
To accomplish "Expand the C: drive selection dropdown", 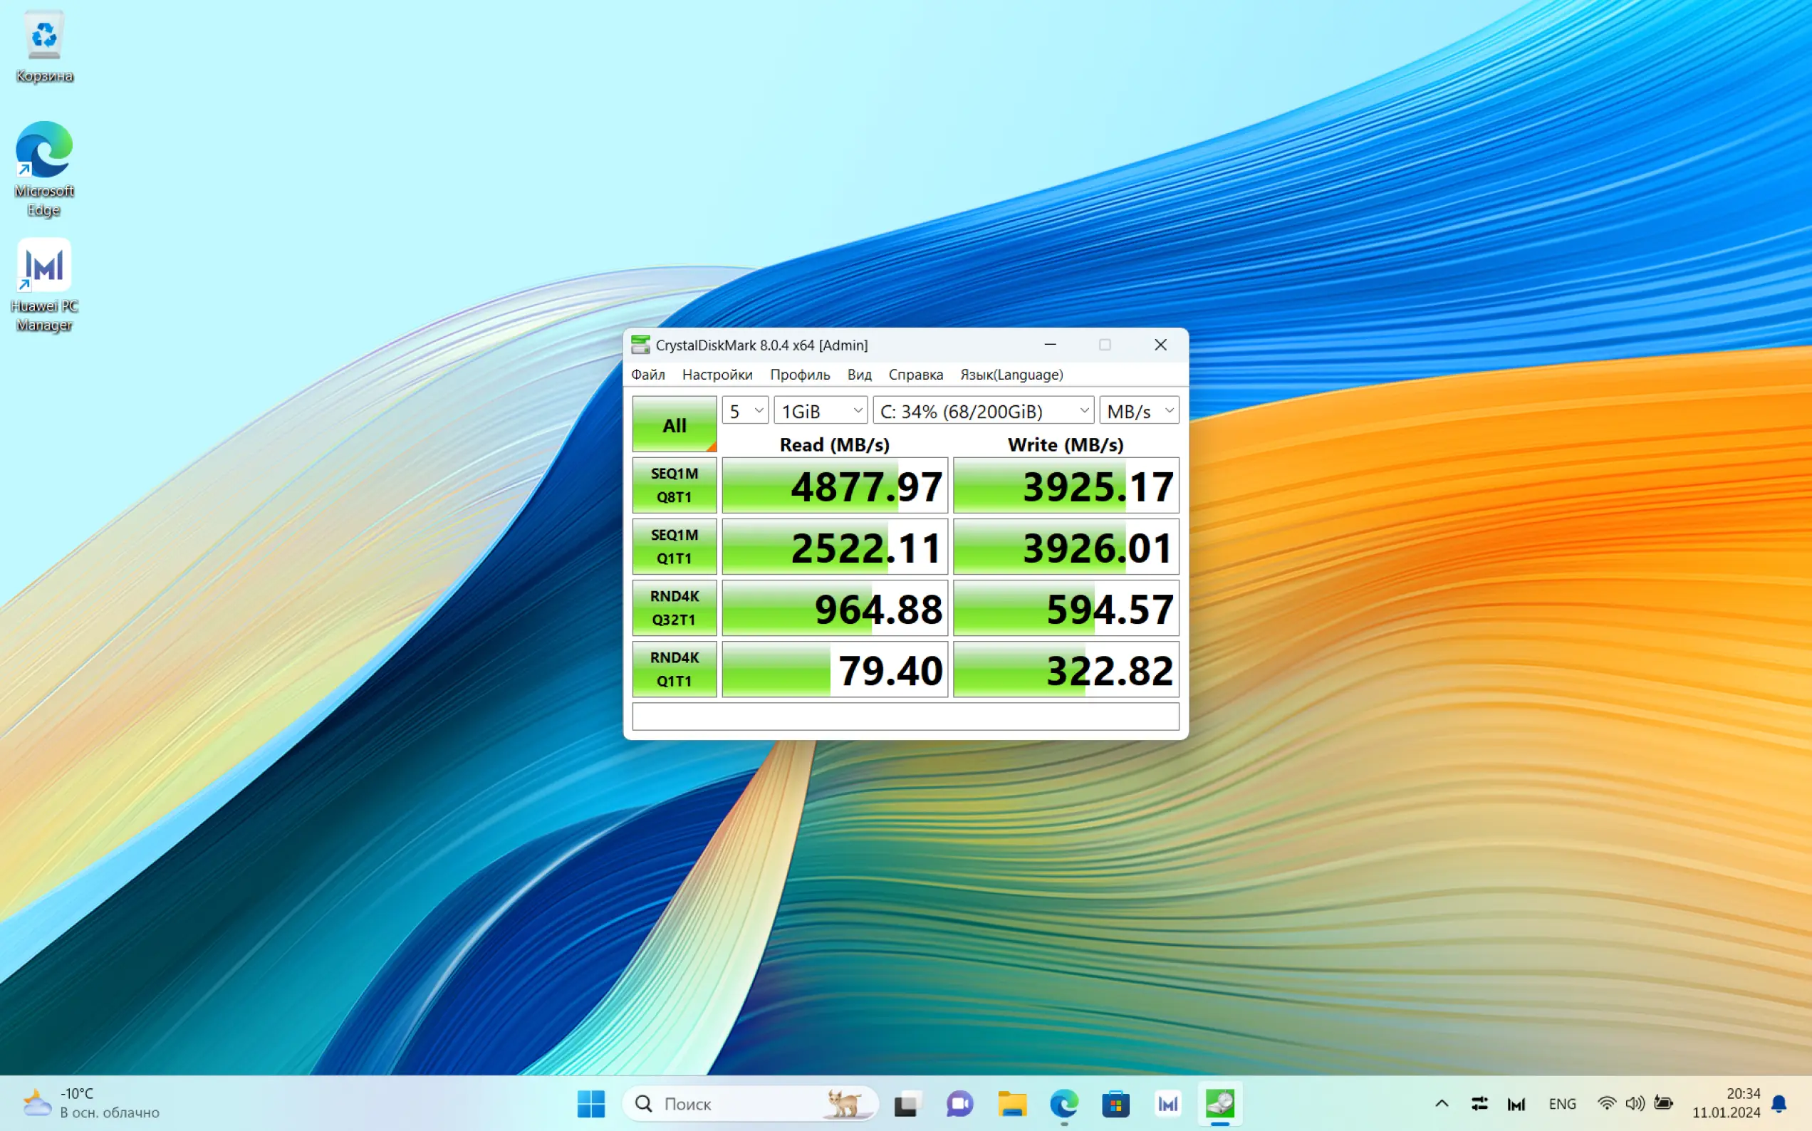I will (x=983, y=411).
